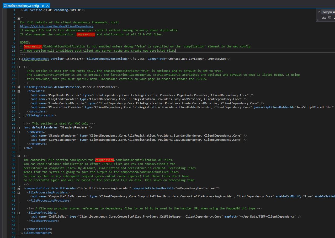Open the ClientDependency GitHub link
The image size is (335, 238).
pos(57,26)
